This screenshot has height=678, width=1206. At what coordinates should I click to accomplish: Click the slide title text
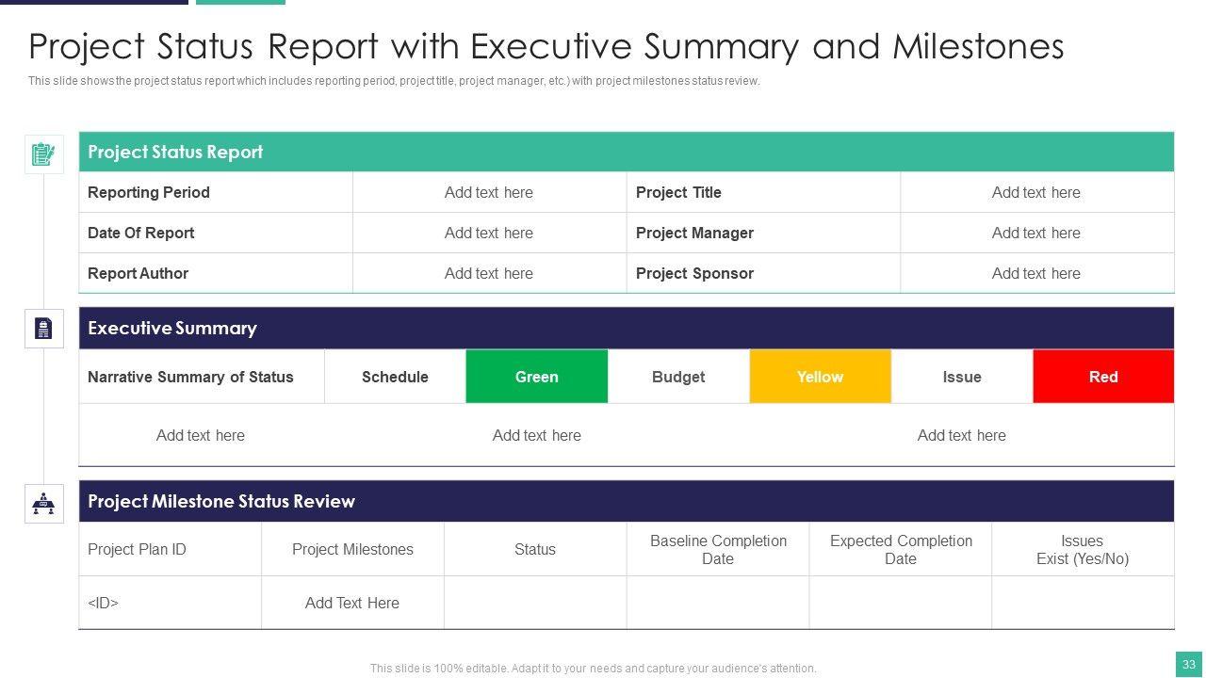pos(546,47)
